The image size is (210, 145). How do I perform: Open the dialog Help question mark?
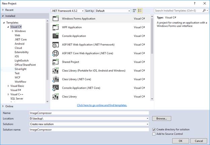pos(195,3)
